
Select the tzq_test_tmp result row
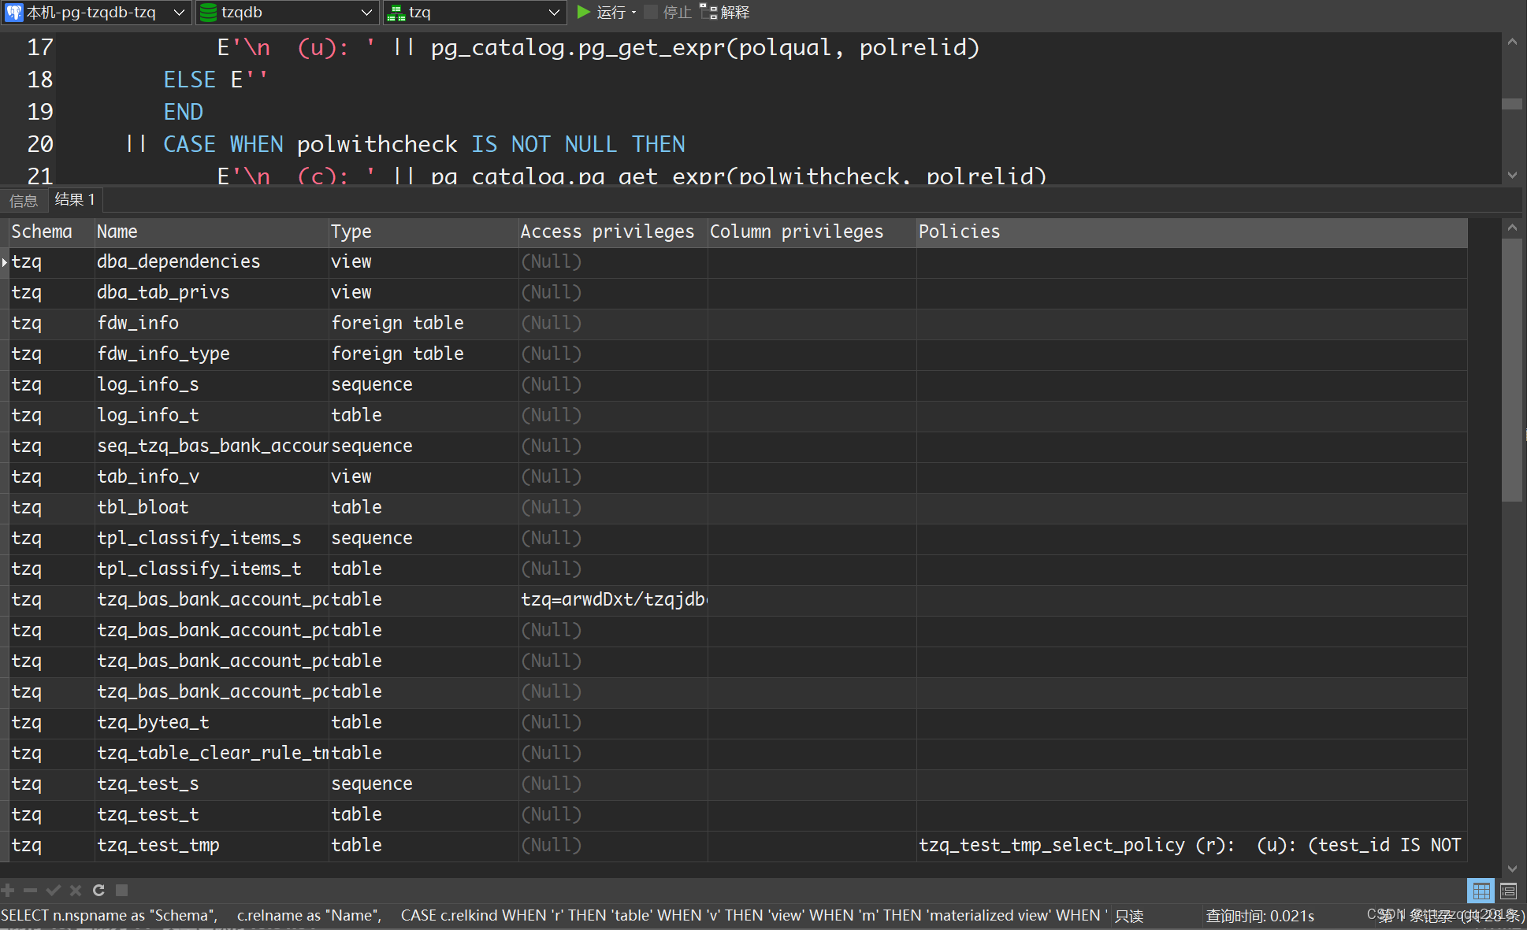158,845
